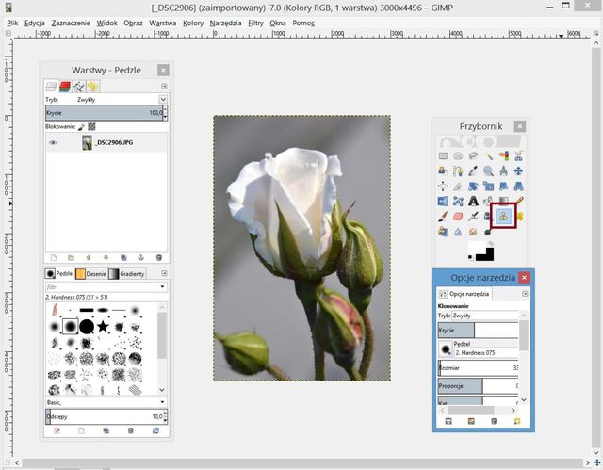Select the Zoom magnifier tool

tap(488, 170)
